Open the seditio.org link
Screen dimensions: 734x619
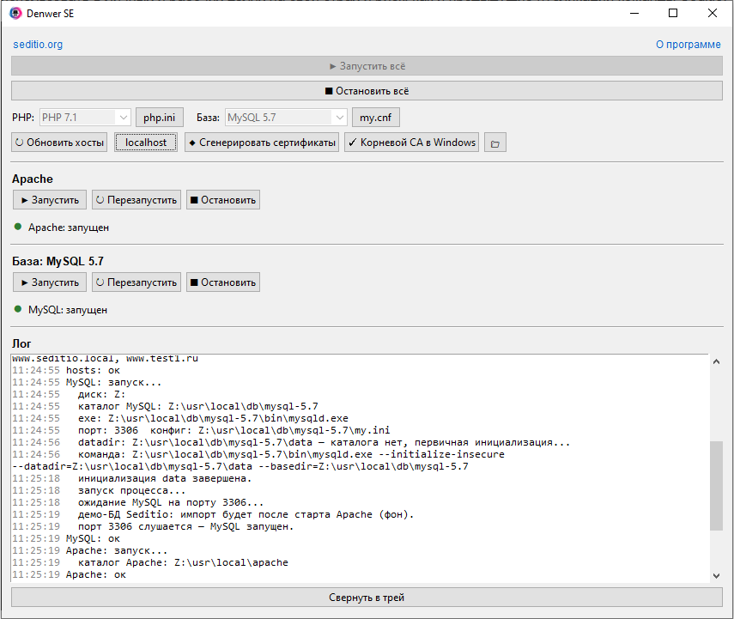click(38, 45)
